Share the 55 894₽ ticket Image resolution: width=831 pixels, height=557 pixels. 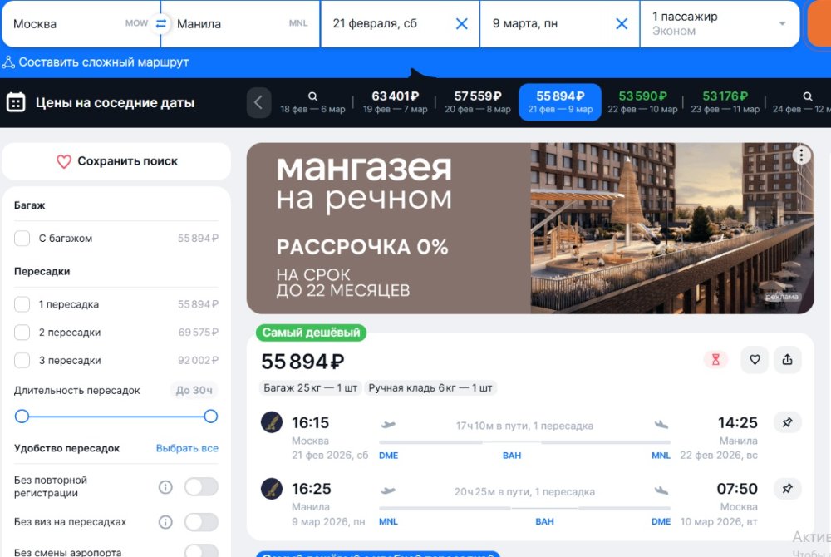788,360
